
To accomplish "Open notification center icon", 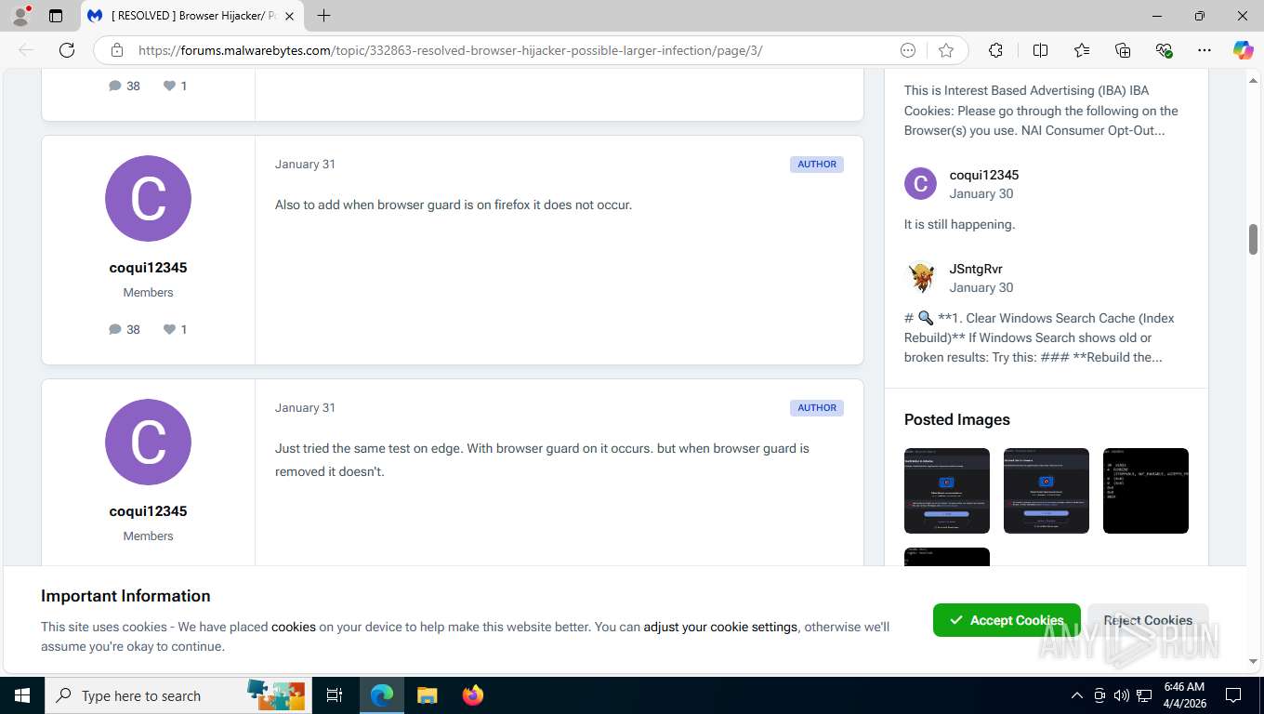I will pyautogui.click(x=1233, y=695).
